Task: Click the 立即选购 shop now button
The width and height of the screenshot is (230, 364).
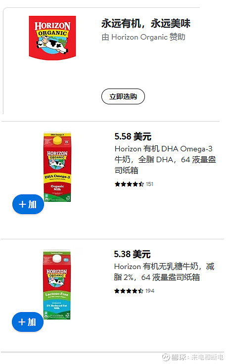Action: 123,96
